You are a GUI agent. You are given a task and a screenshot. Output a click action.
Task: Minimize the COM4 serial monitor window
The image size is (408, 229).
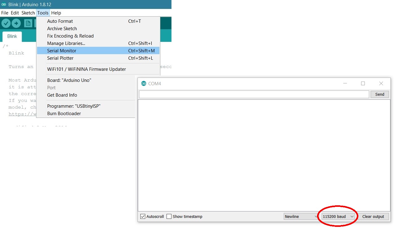(x=345, y=83)
